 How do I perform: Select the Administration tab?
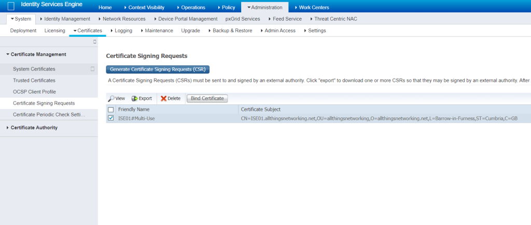point(264,7)
